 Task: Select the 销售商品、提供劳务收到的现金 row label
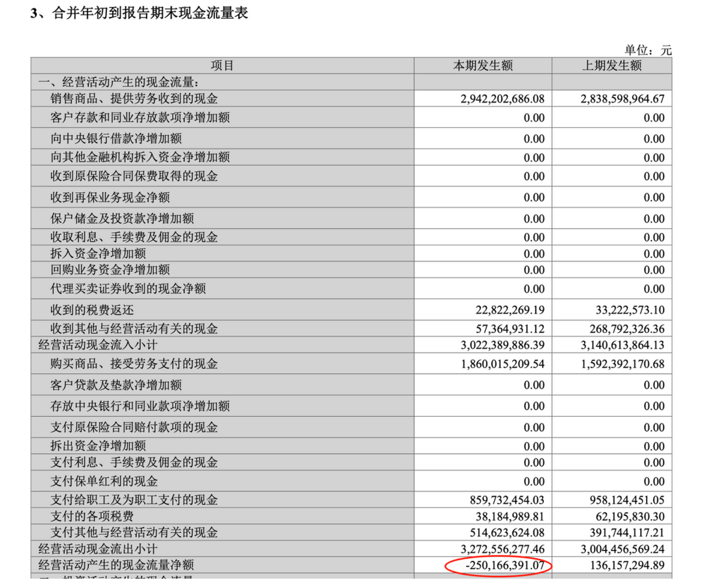coord(134,99)
